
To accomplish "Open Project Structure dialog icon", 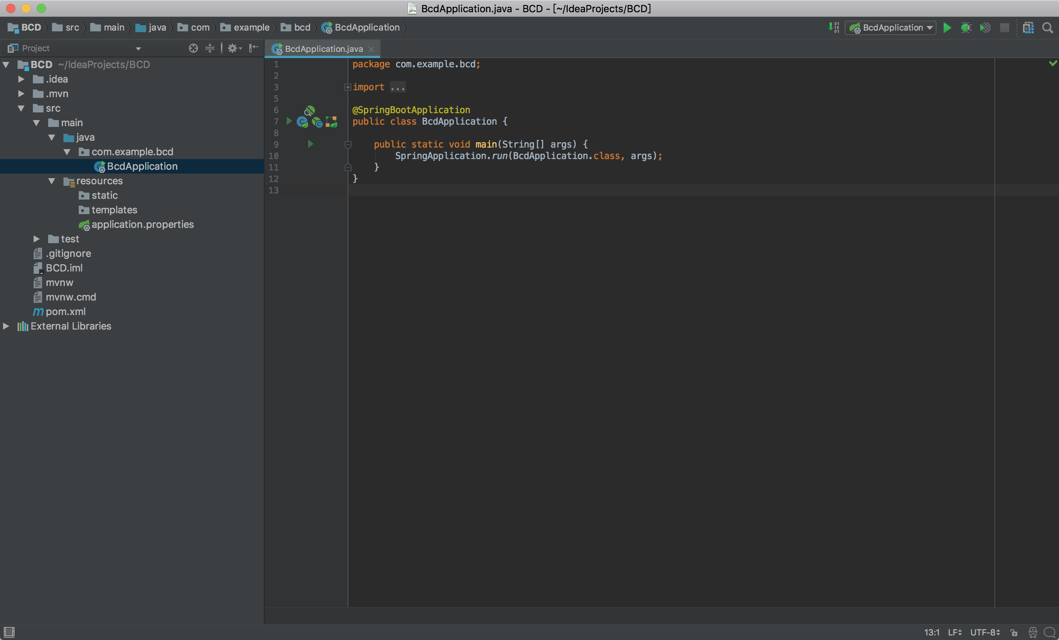I will pyautogui.click(x=1028, y=28).
